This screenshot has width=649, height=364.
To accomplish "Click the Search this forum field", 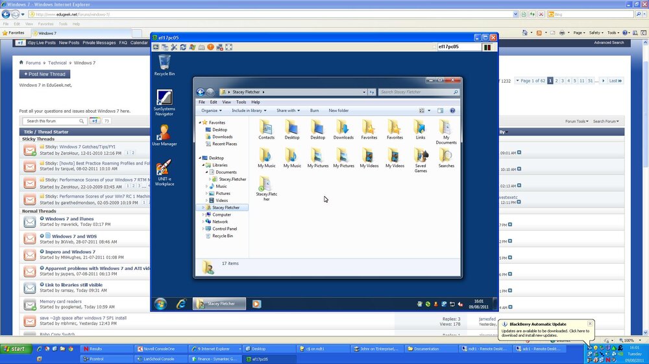I will point(52,121).
